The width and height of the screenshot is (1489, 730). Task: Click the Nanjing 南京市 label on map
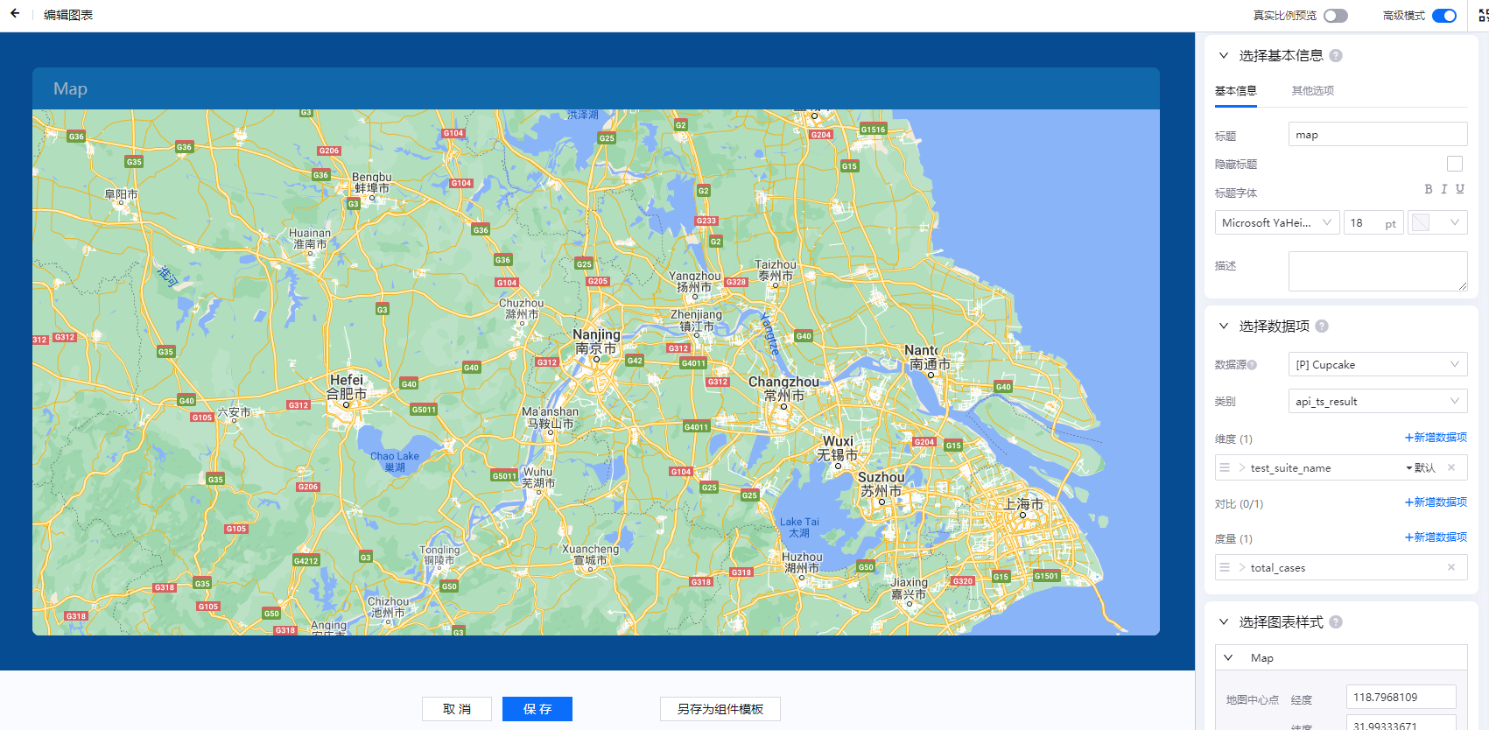pos(596,341)
